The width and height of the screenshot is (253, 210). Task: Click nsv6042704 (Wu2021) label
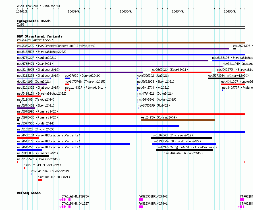coord(153,88)
